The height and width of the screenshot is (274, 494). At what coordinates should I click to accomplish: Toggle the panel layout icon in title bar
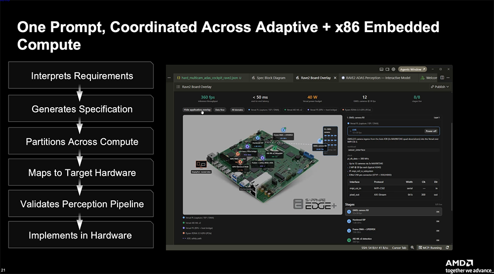point(381,69)
